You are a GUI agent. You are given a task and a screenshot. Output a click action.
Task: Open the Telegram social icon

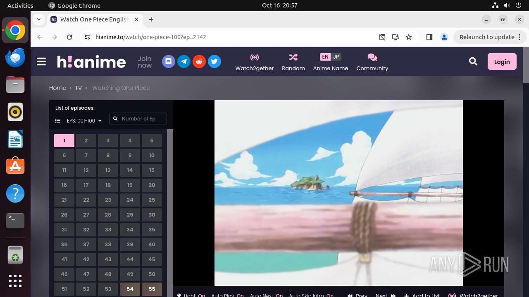click(184, 62)
